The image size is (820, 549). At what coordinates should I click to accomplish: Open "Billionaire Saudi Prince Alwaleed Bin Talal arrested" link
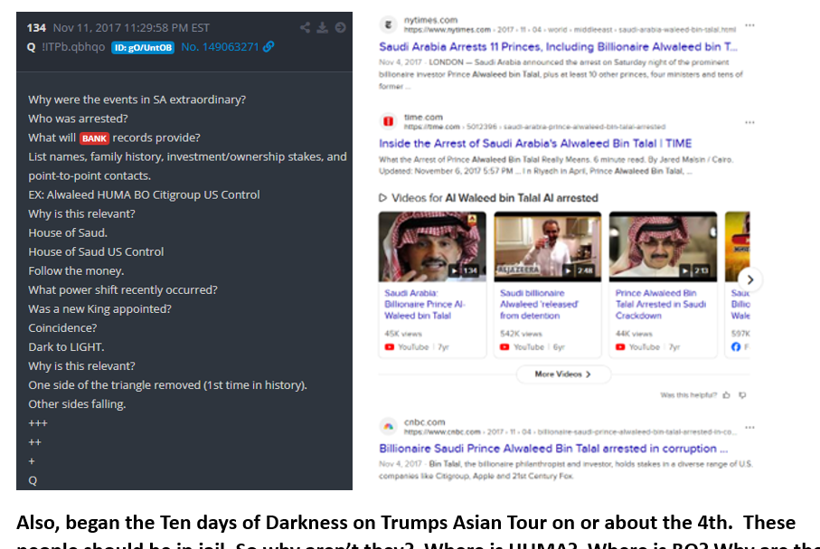click(553, 449)
